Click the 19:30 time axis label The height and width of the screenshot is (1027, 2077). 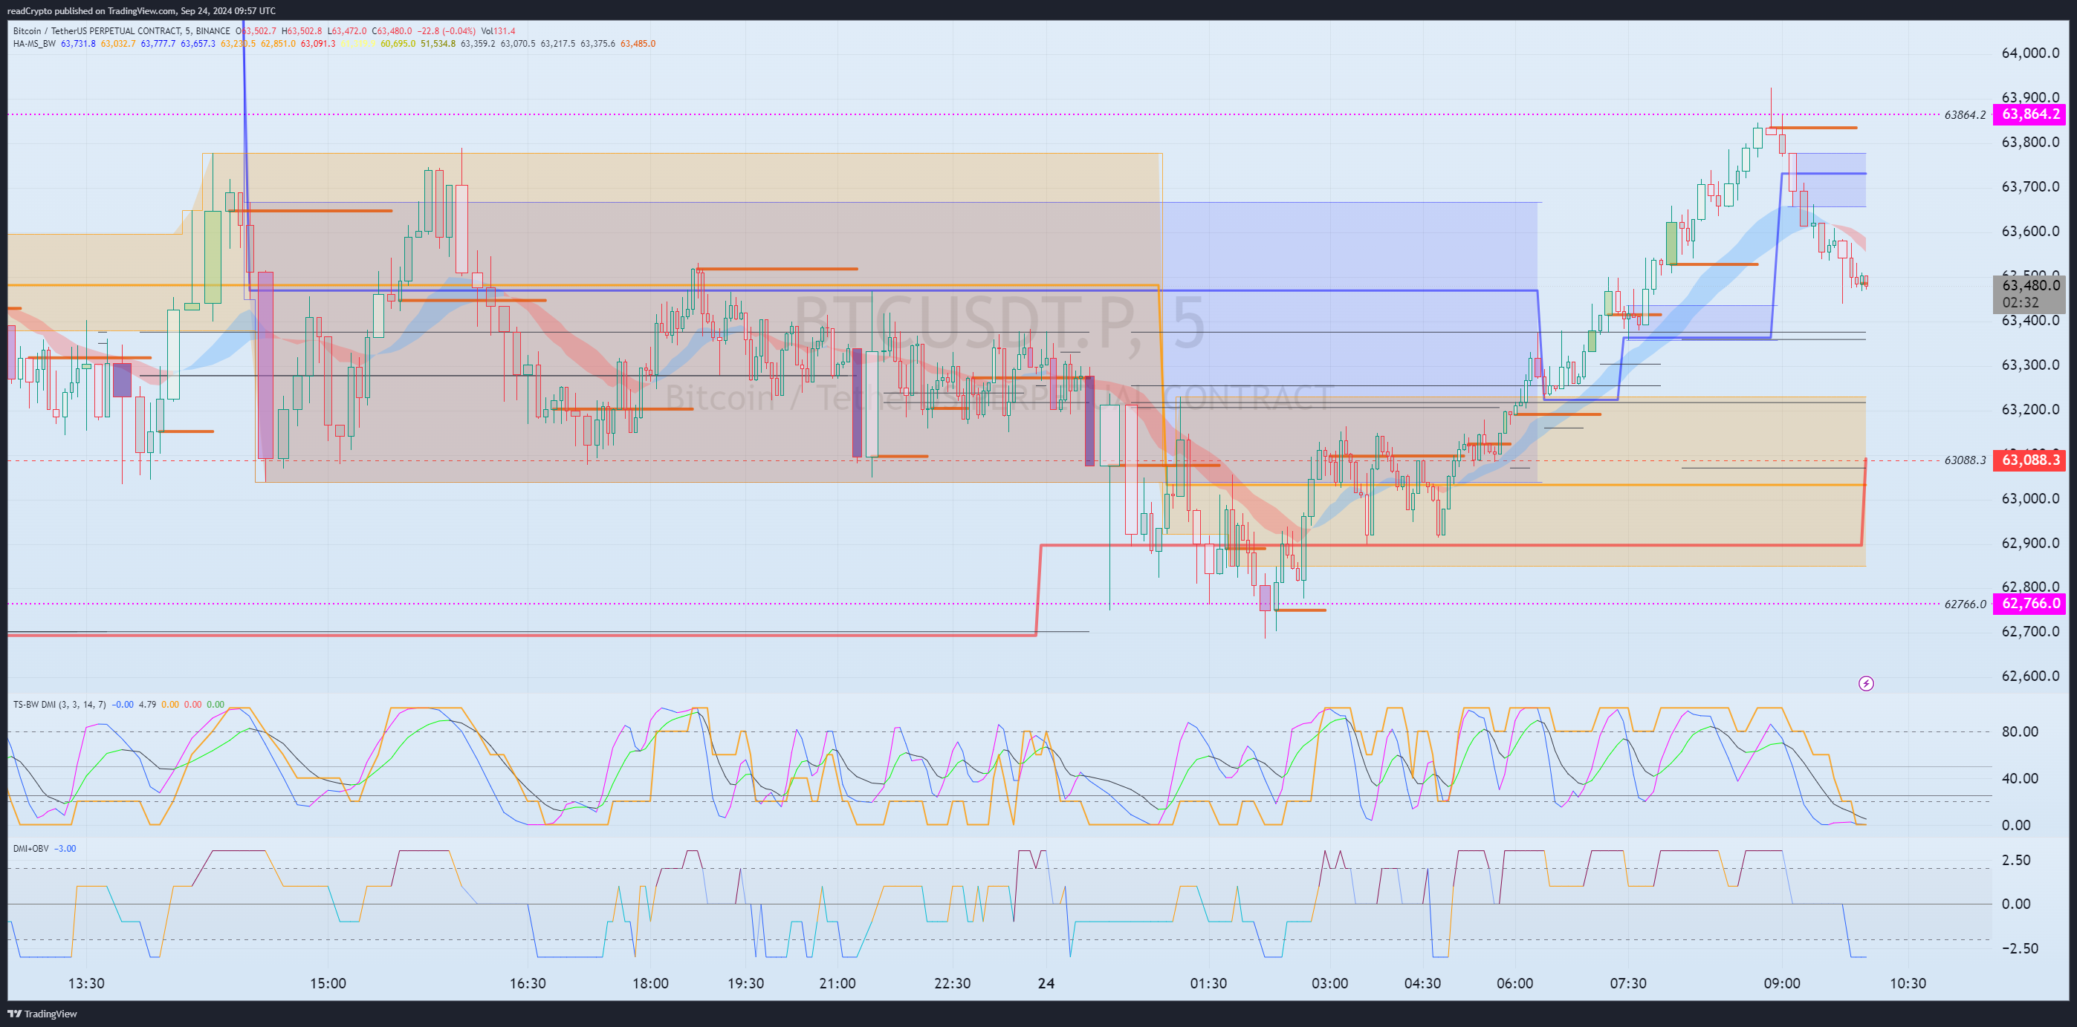pyautogui.click(x=746, y=983)
